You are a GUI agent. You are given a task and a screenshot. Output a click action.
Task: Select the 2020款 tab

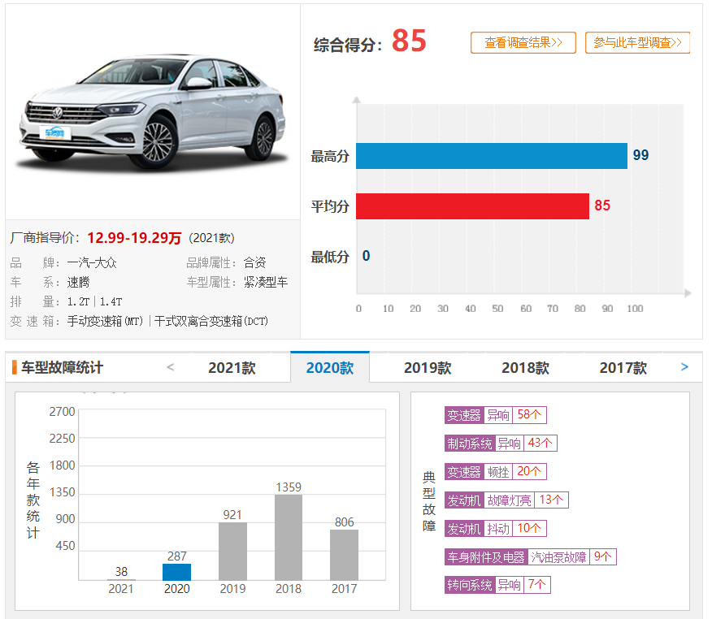[330, 368]
